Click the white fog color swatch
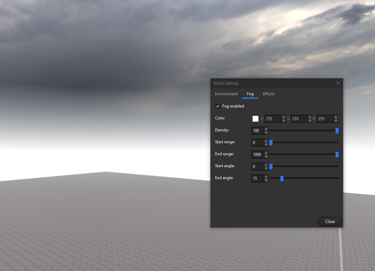 tap(255, 119)
